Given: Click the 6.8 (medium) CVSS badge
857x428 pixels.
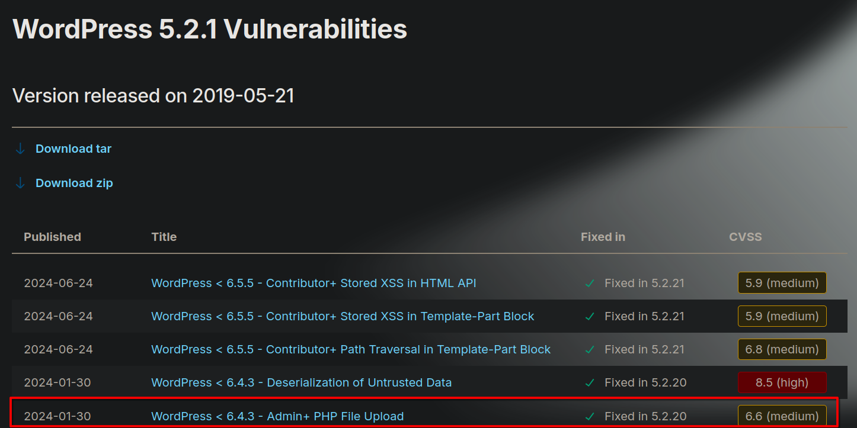Looking at the screenshot, I should pyautogui.click(x=782, y=349).
